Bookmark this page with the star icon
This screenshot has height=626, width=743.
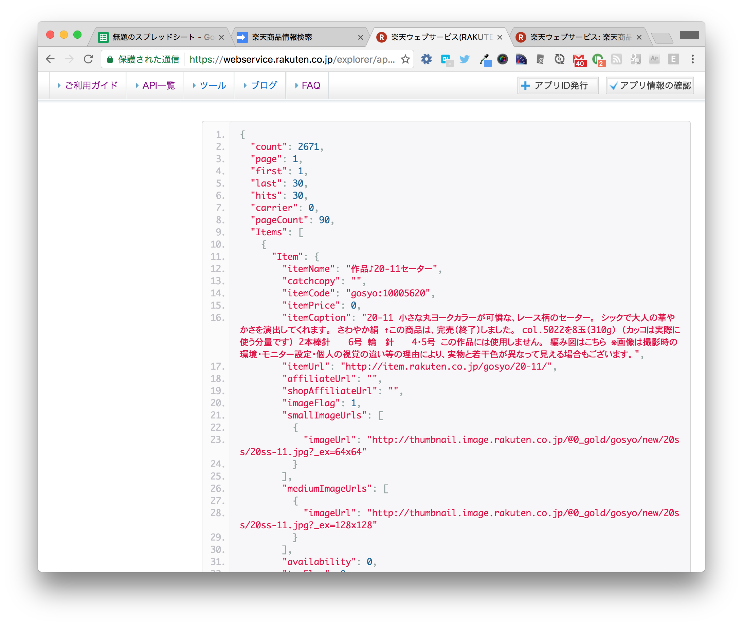tap(405, 59)
